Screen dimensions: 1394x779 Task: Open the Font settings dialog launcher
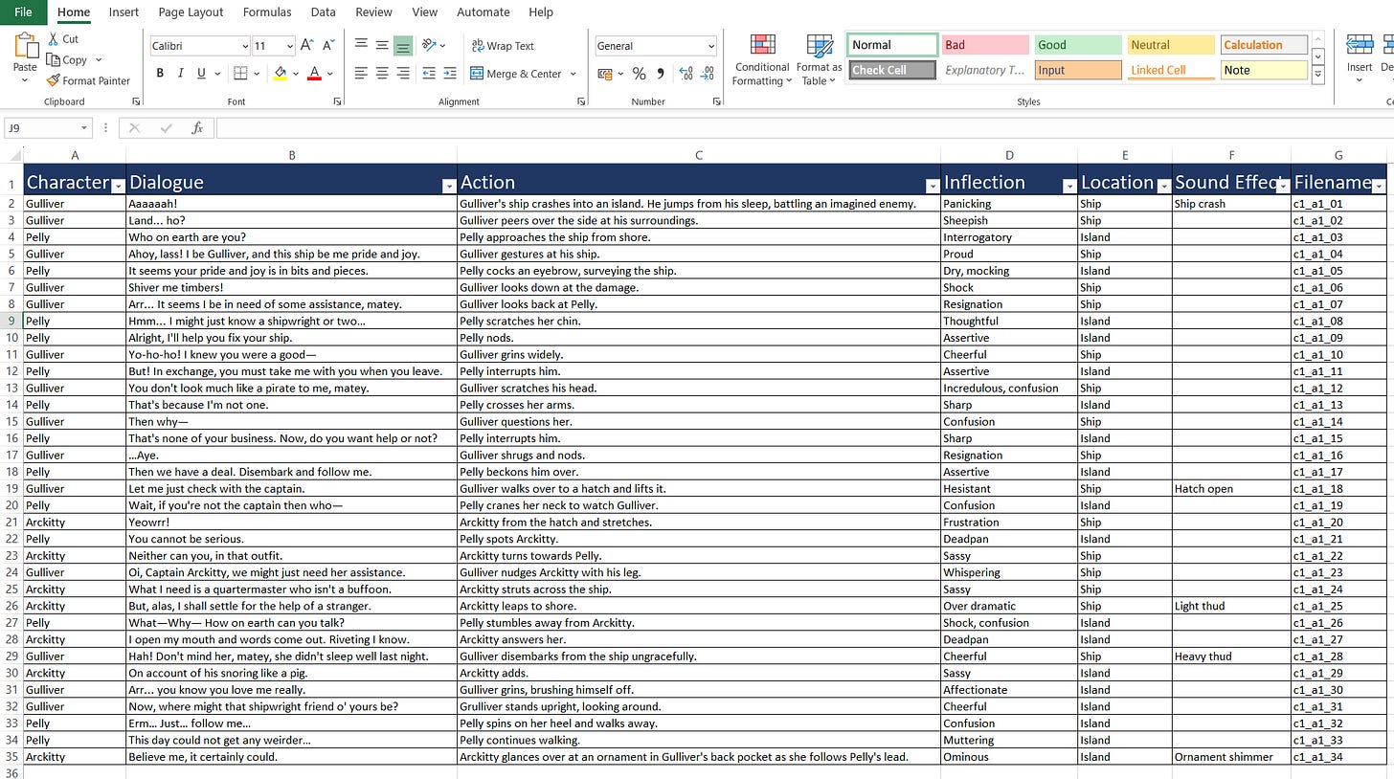pos(338,101)
